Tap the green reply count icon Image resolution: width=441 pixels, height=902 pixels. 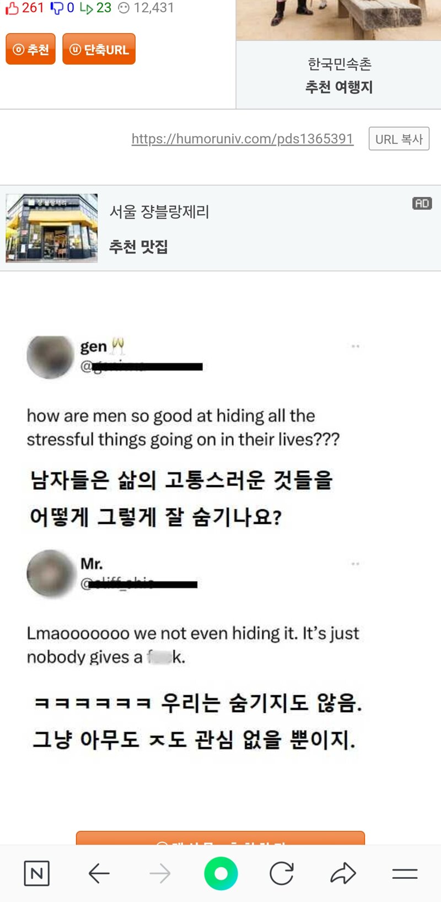pos(86,8)
